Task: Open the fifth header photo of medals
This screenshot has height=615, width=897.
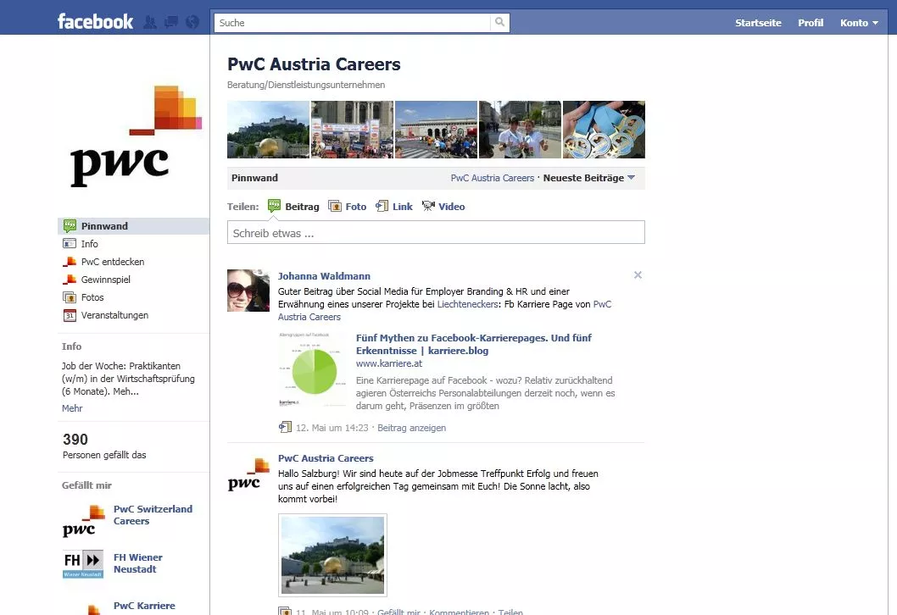Action: 604,130
